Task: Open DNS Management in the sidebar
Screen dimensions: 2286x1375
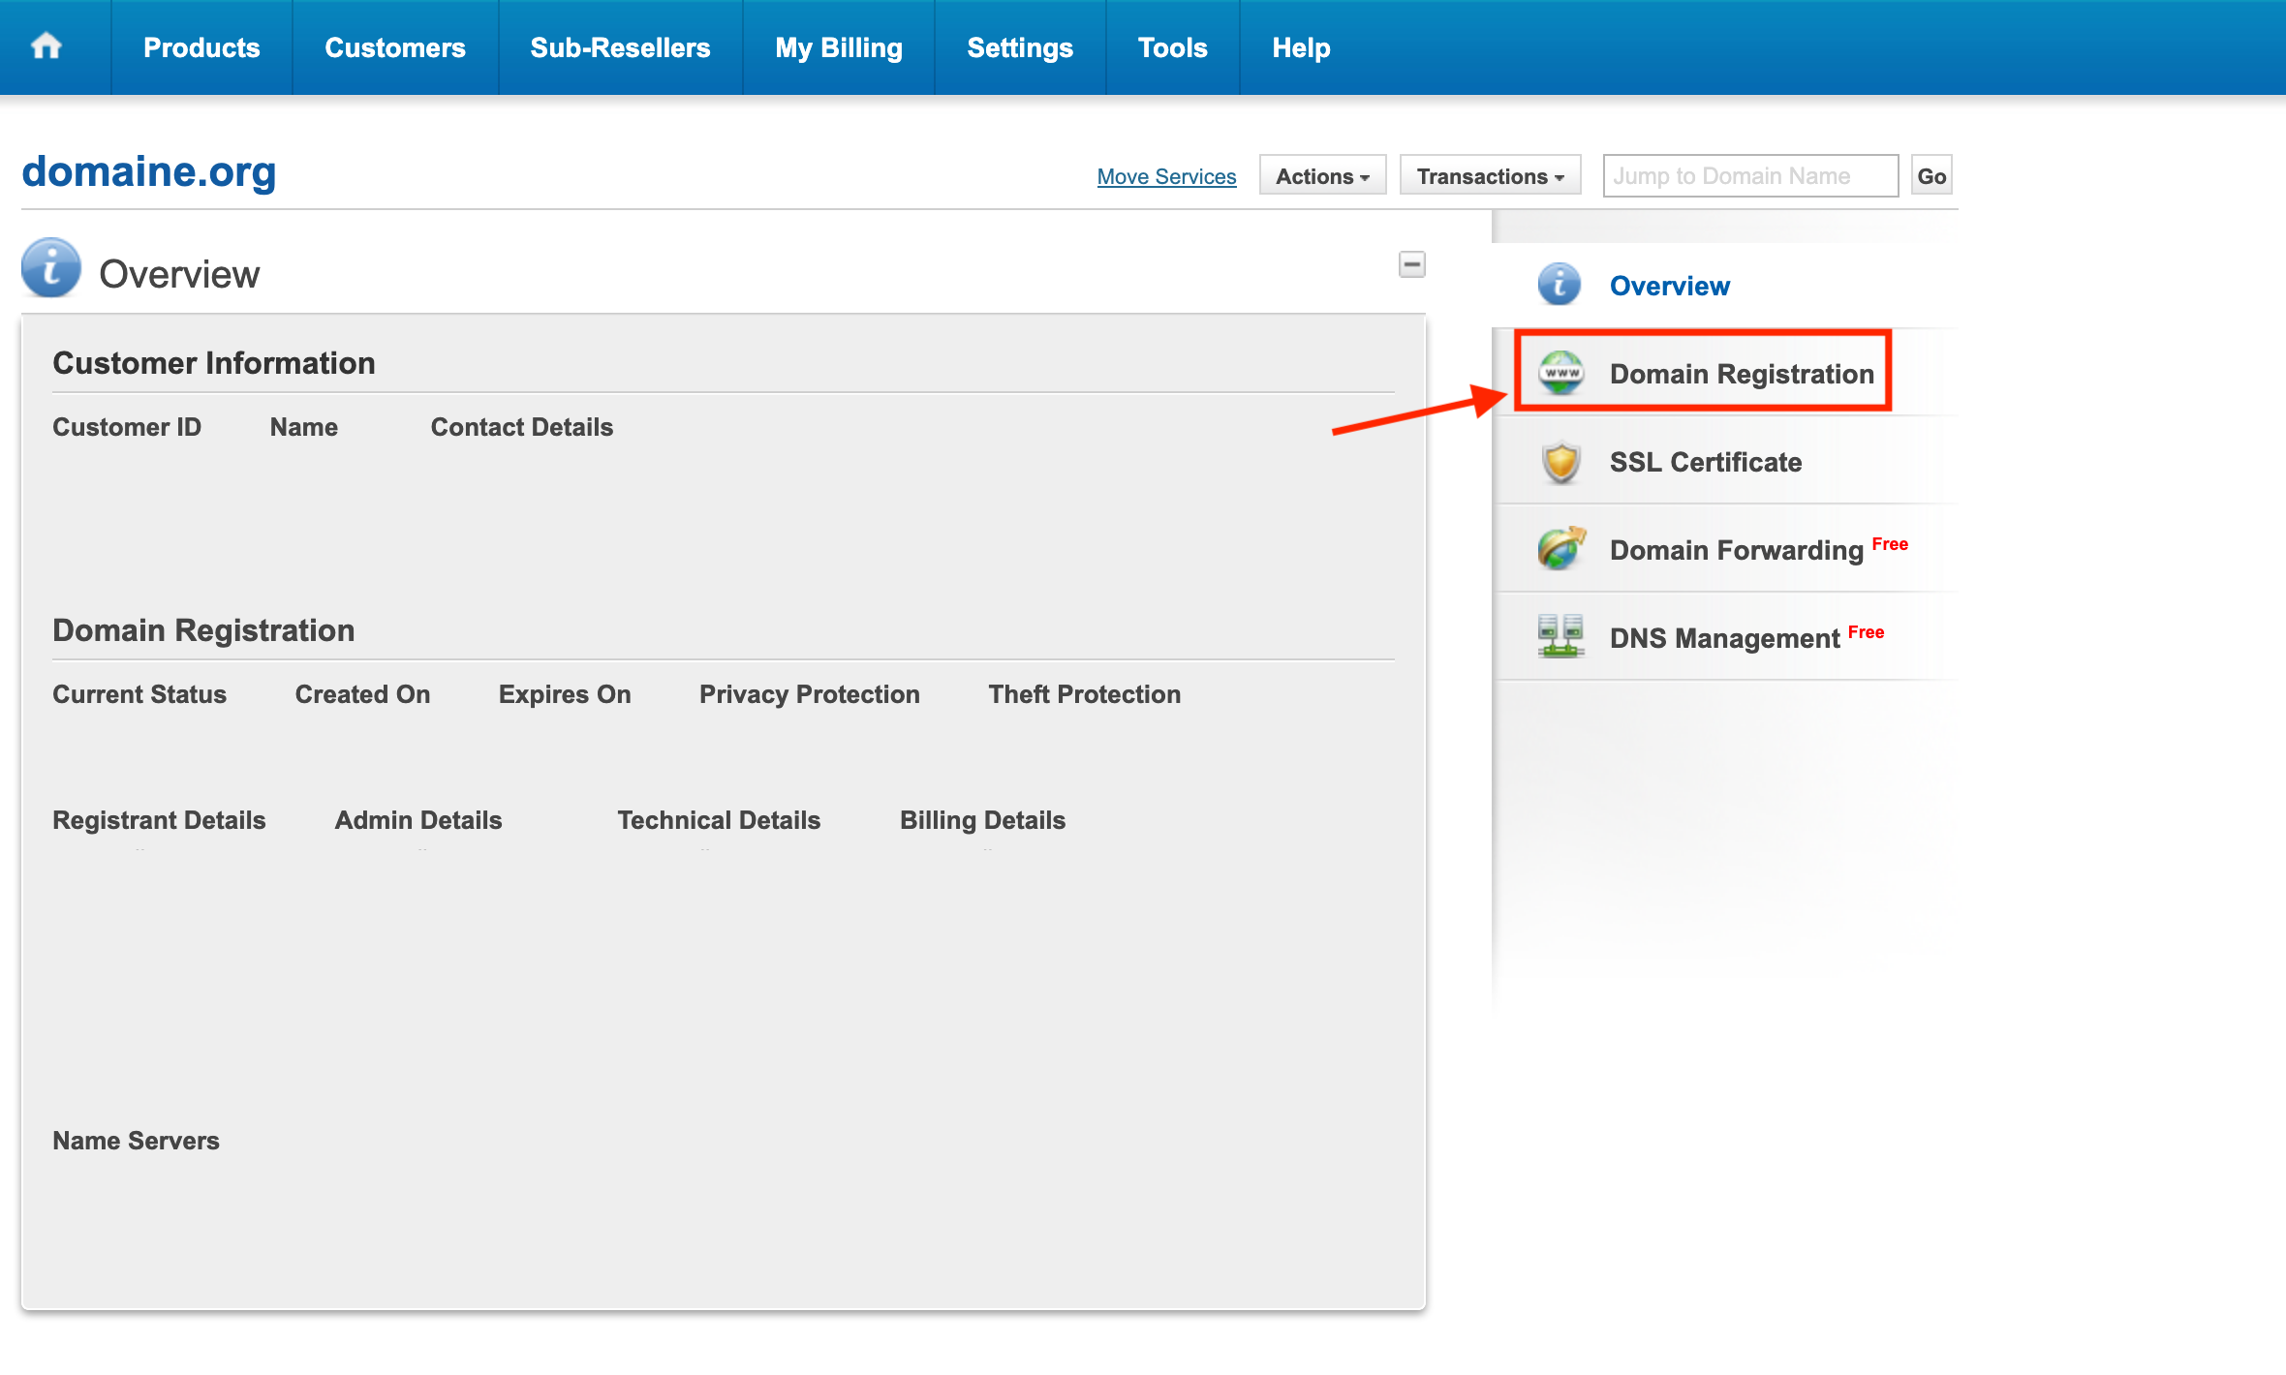Action: tap(1724, 638)
